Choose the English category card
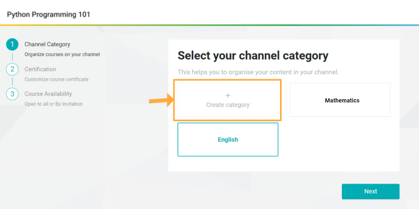This screenshot has height=209, width=419. click(228, 139)
